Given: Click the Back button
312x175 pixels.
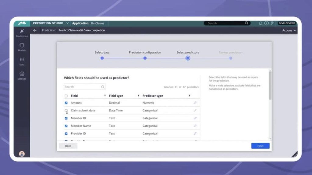Looking at the screenshot, I should (x=68, y=146).
